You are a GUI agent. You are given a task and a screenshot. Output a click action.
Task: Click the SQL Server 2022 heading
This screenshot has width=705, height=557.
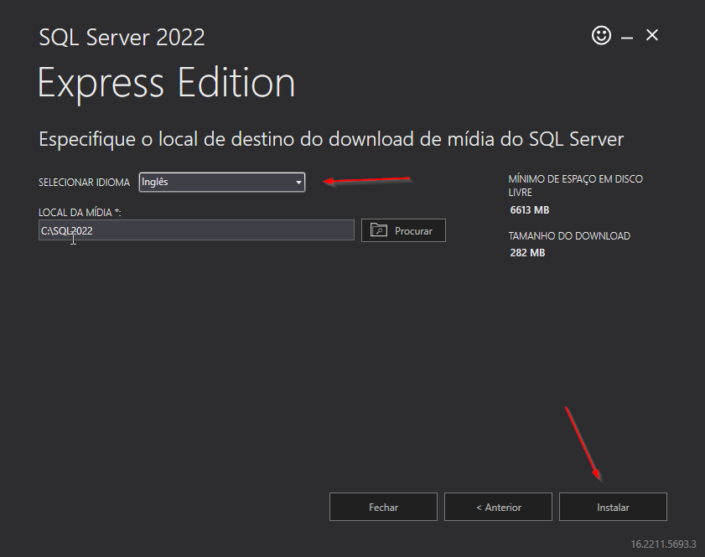[122, 37]
